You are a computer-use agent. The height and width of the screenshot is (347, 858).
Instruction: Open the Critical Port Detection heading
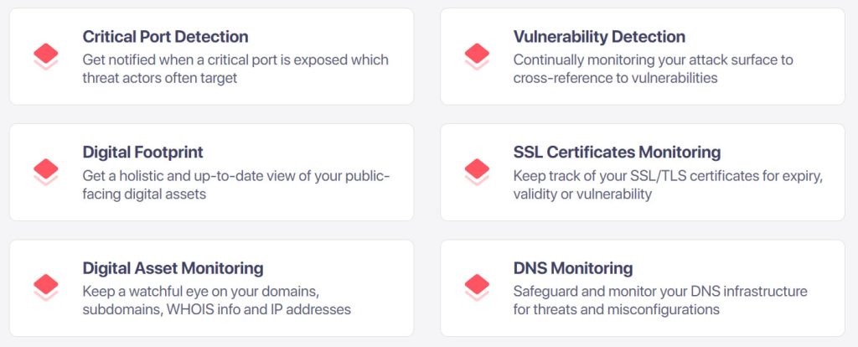click(x=165, y=37)
